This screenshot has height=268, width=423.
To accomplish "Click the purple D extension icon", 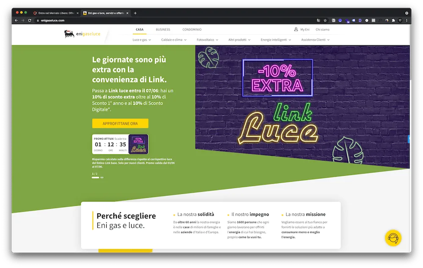I will pos(360,20).
